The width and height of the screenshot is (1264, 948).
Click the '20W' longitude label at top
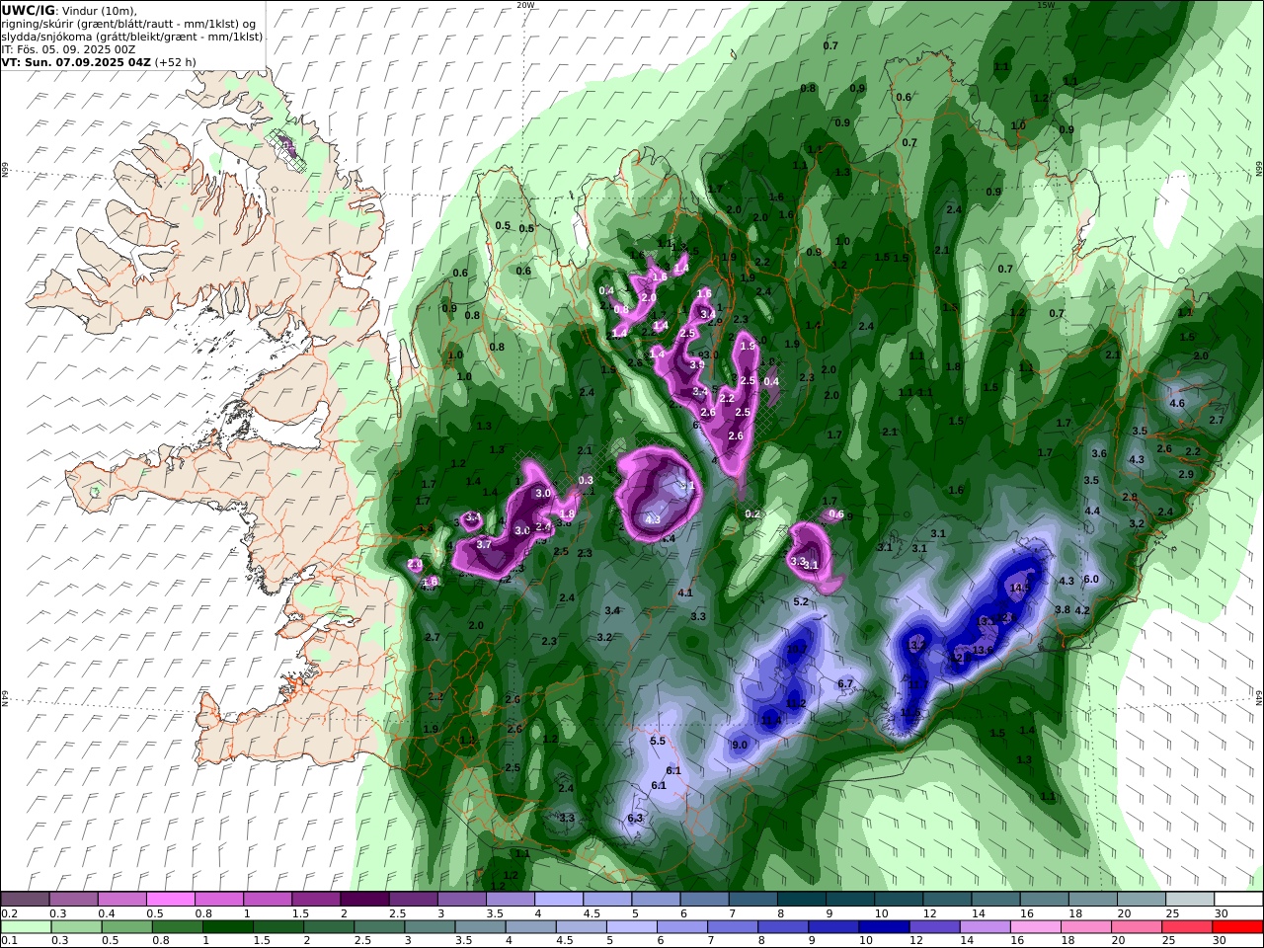coord(525,5)
